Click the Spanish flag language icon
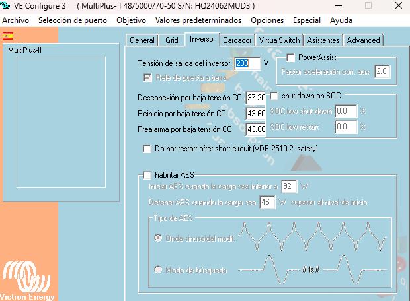 [x=8, y=36]
